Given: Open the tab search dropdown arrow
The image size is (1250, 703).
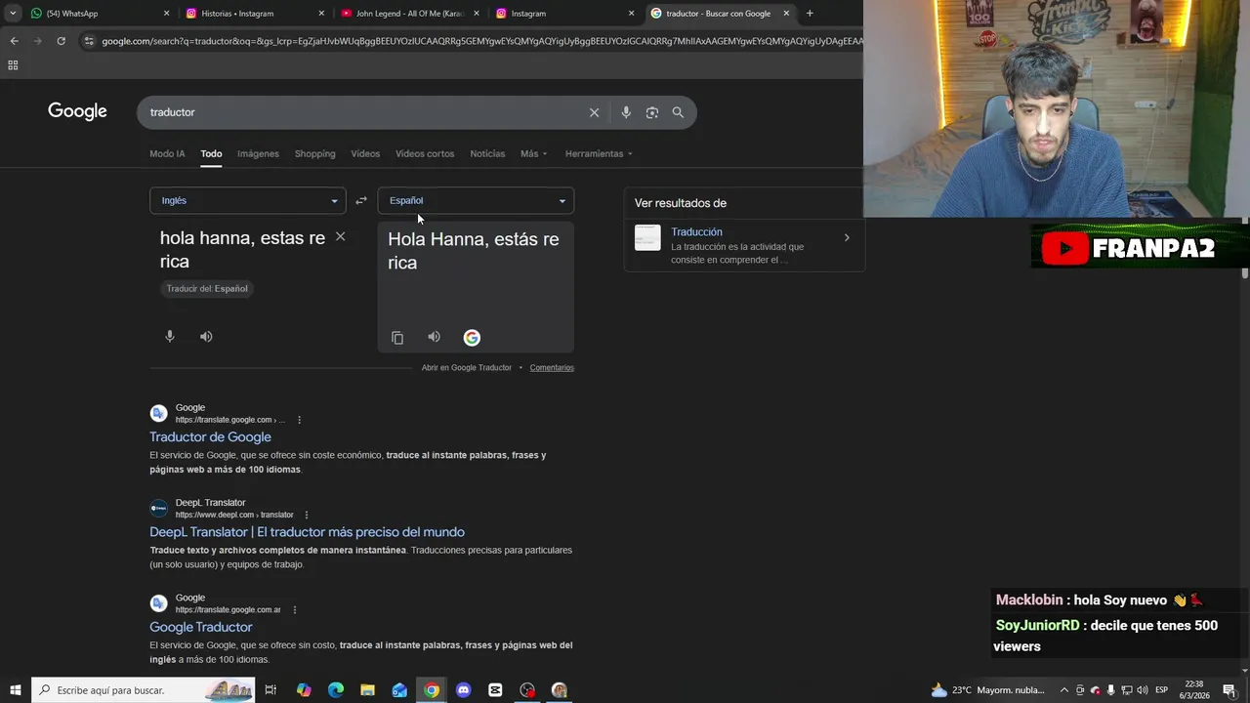Looking at the screenshot, I should tap(13, 14).
